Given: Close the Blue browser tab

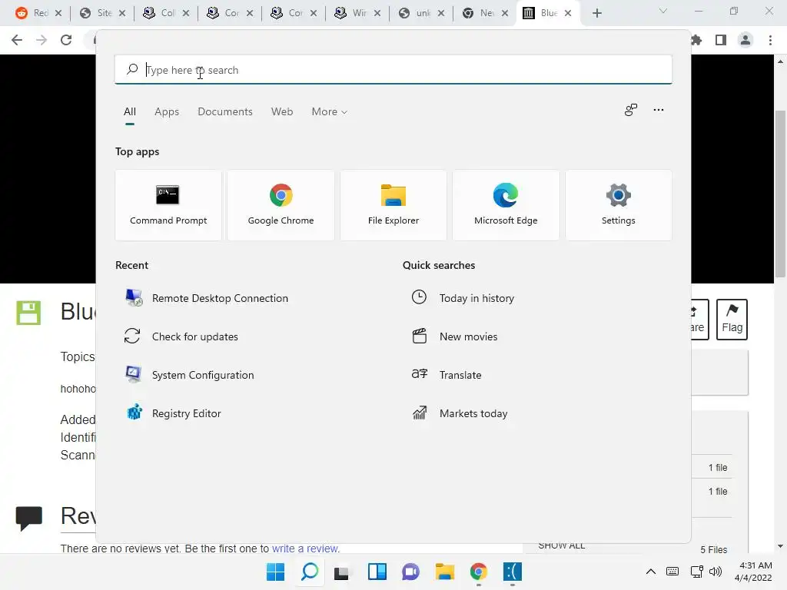Looking at the screenshot, I should (x=568, y=13).
